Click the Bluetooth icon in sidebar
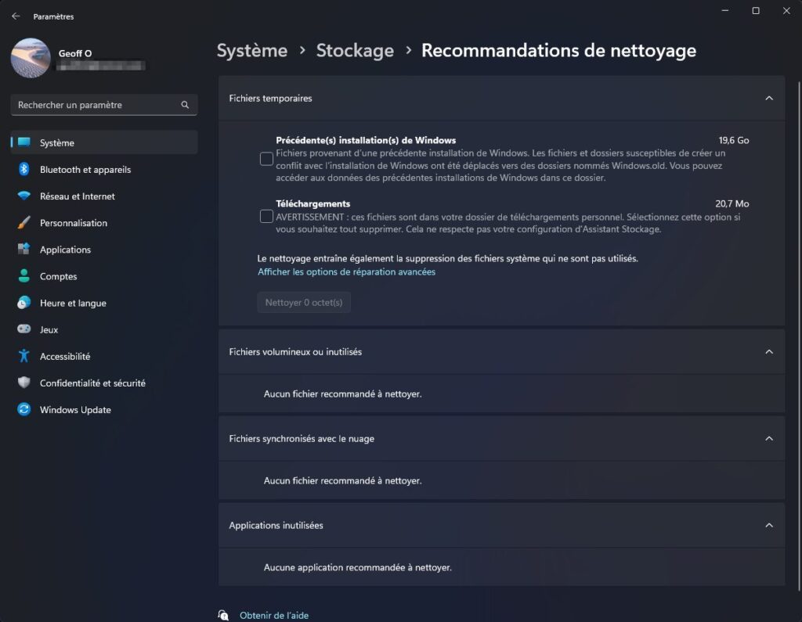The image size is (802, 622). point(24,169)
